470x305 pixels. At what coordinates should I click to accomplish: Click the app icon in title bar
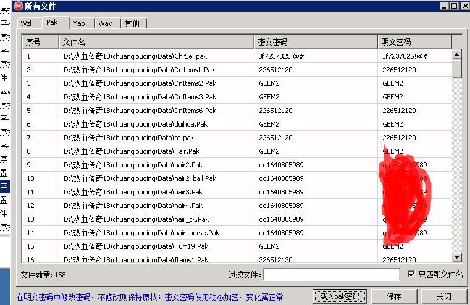(x=19, y=6)
